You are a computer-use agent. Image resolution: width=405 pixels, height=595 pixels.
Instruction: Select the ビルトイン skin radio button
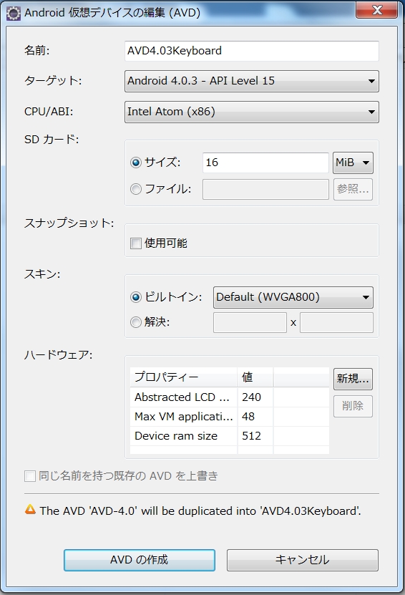pyautogui.click(x=136, y=296)
